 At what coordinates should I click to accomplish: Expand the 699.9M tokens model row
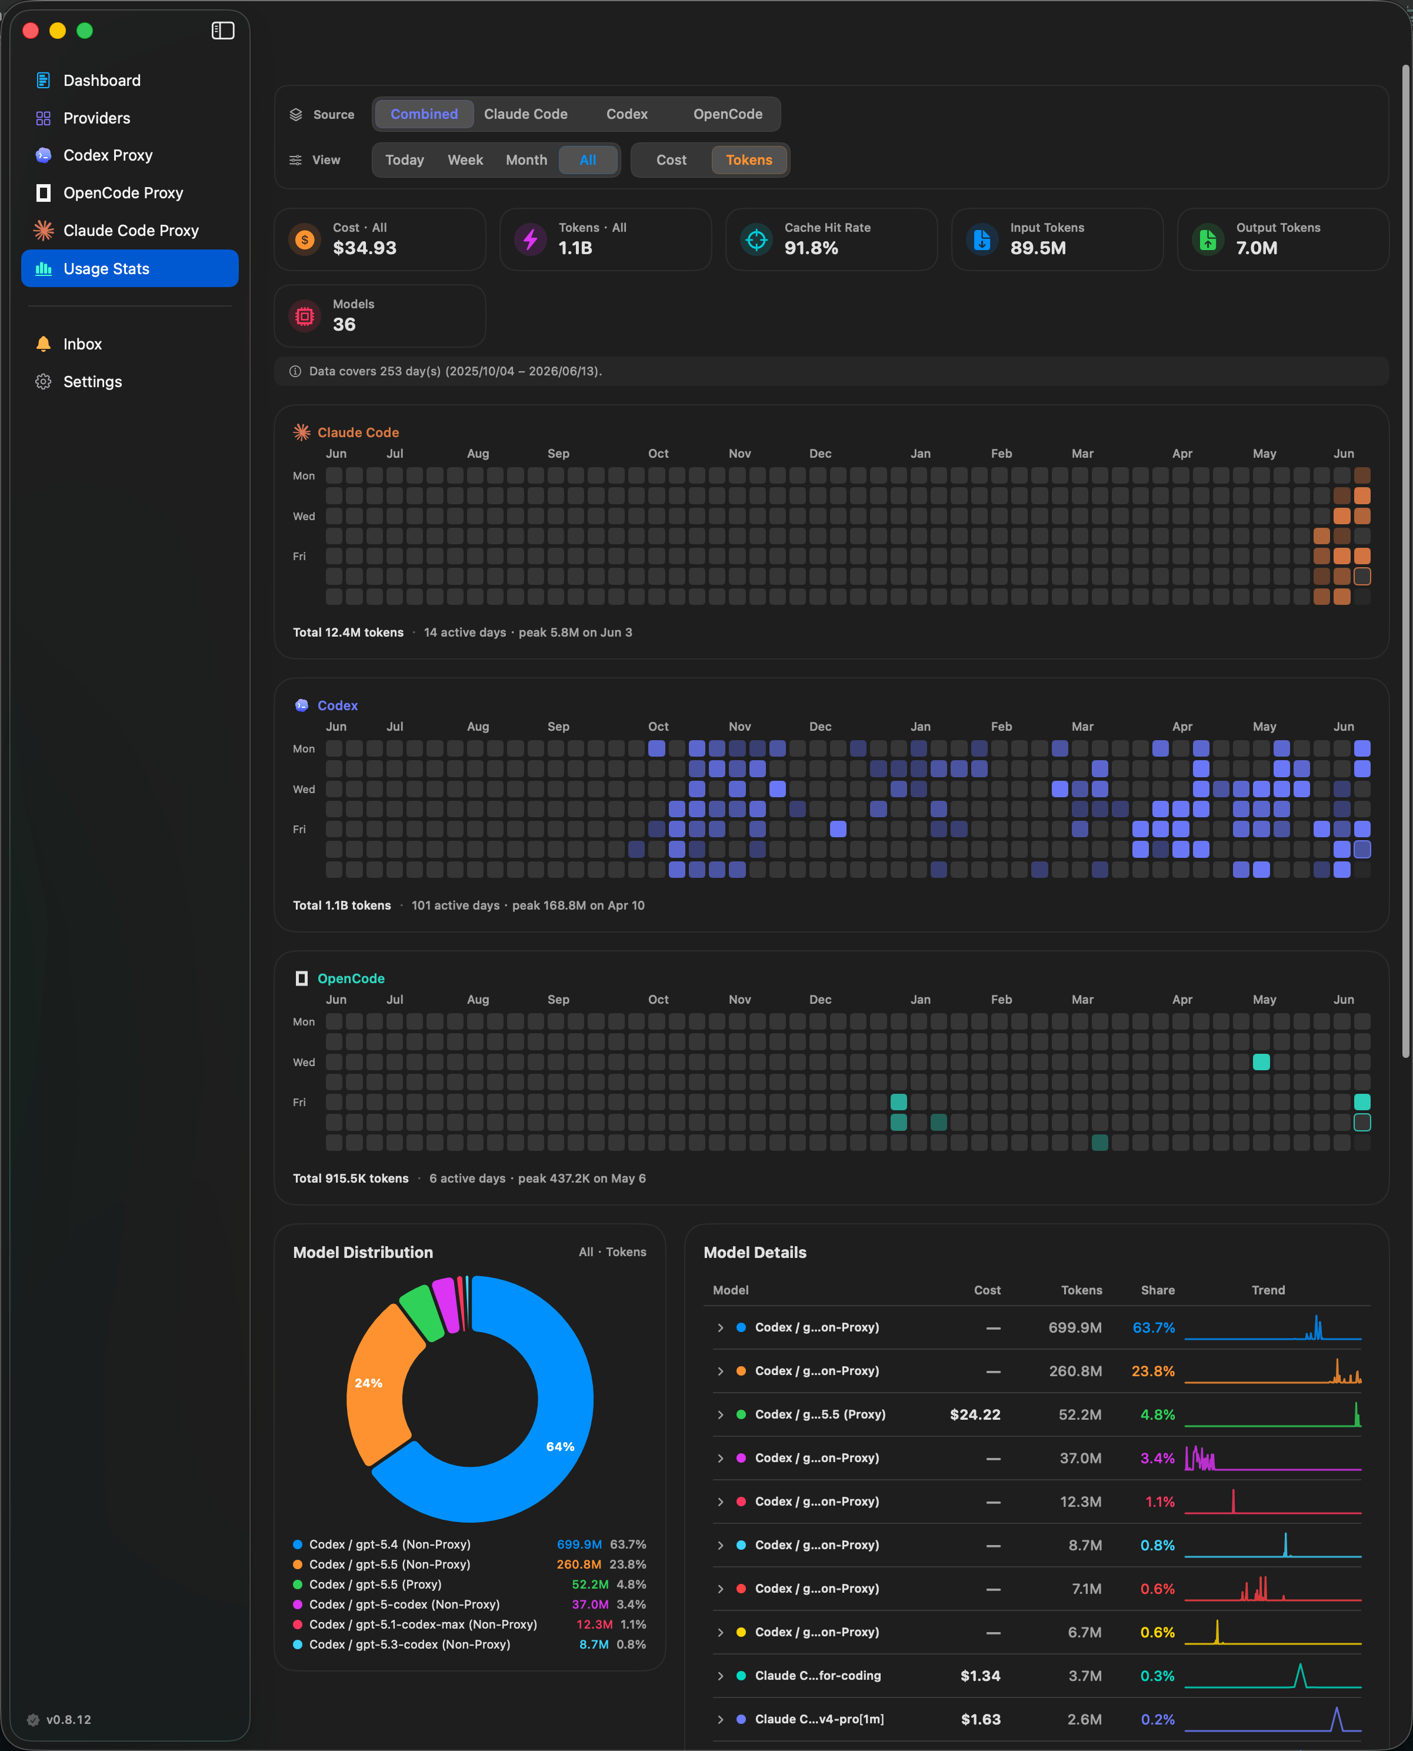[x=721, y=1328]
